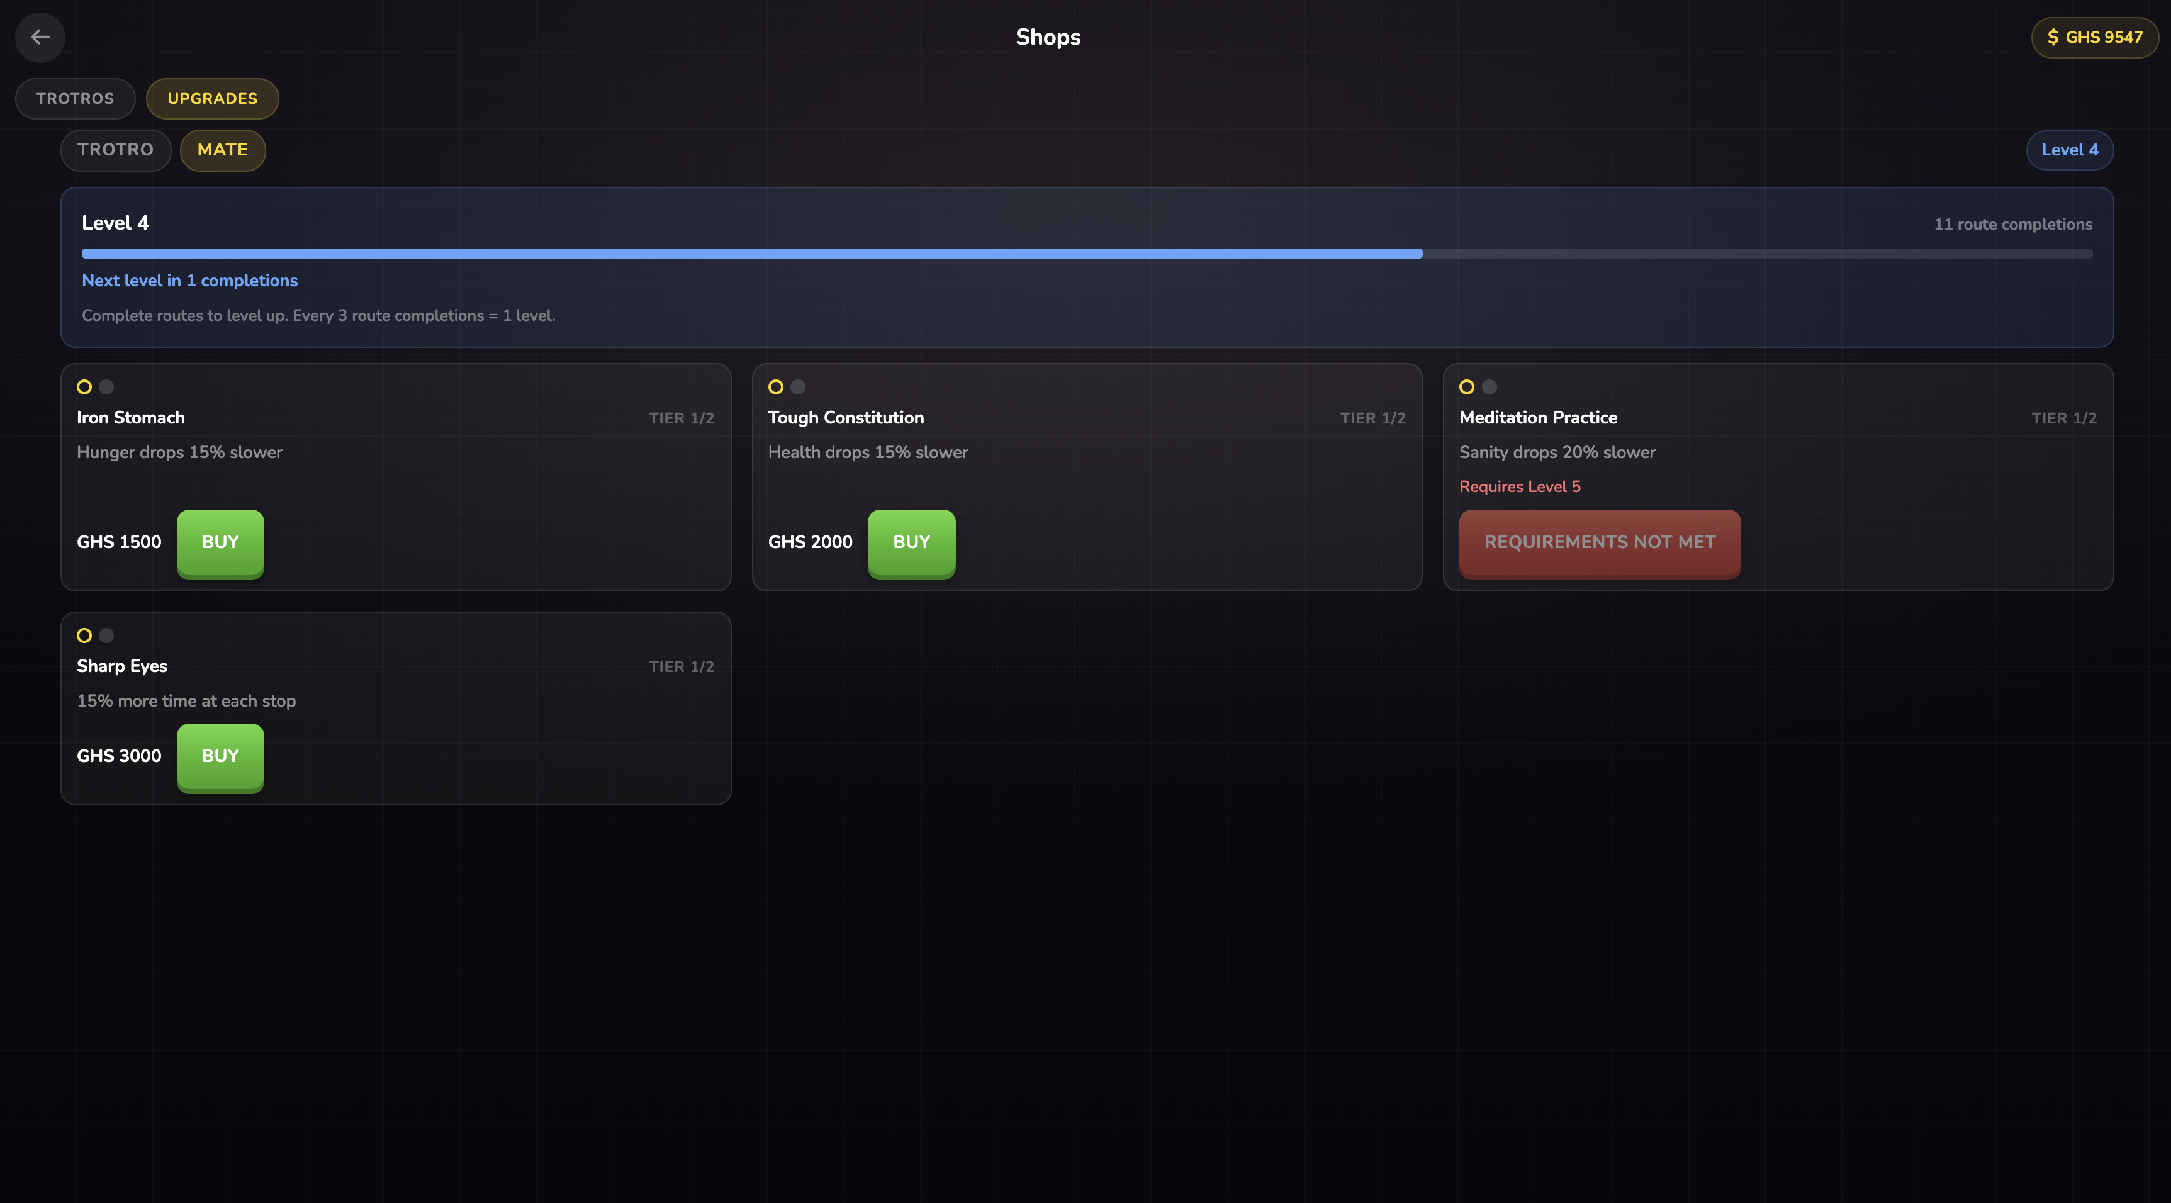Click the GHS 1500 price
Image resolution: width=2171 pixels, height=1203 pixels.
(119, 542)
